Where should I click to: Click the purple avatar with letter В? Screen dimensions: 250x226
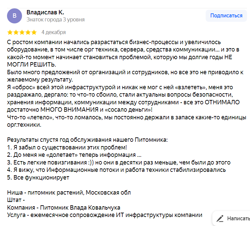click(x=14, y=16)
